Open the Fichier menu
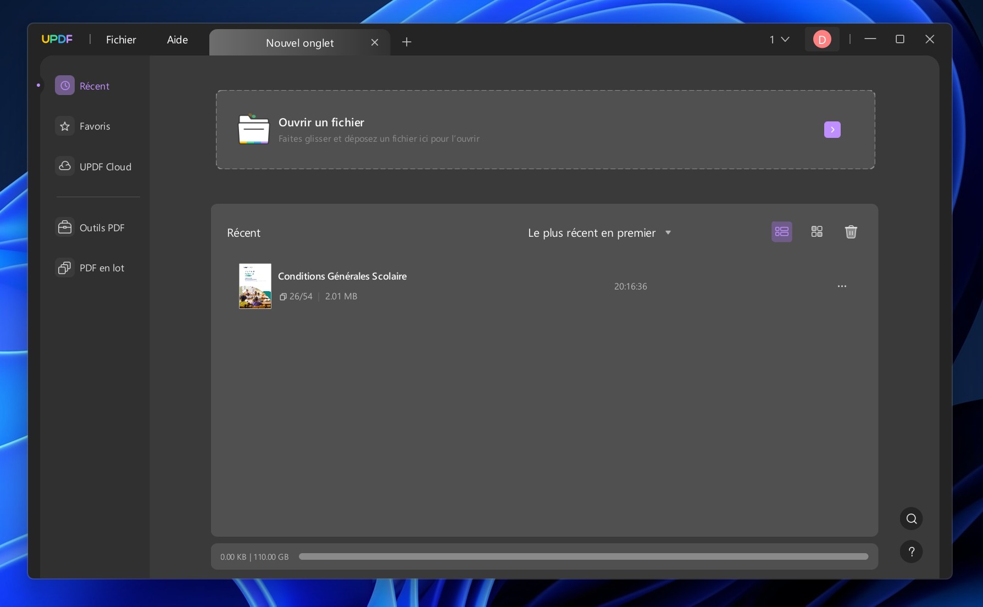Screen dimensions: 983x607 pos(121,40)
